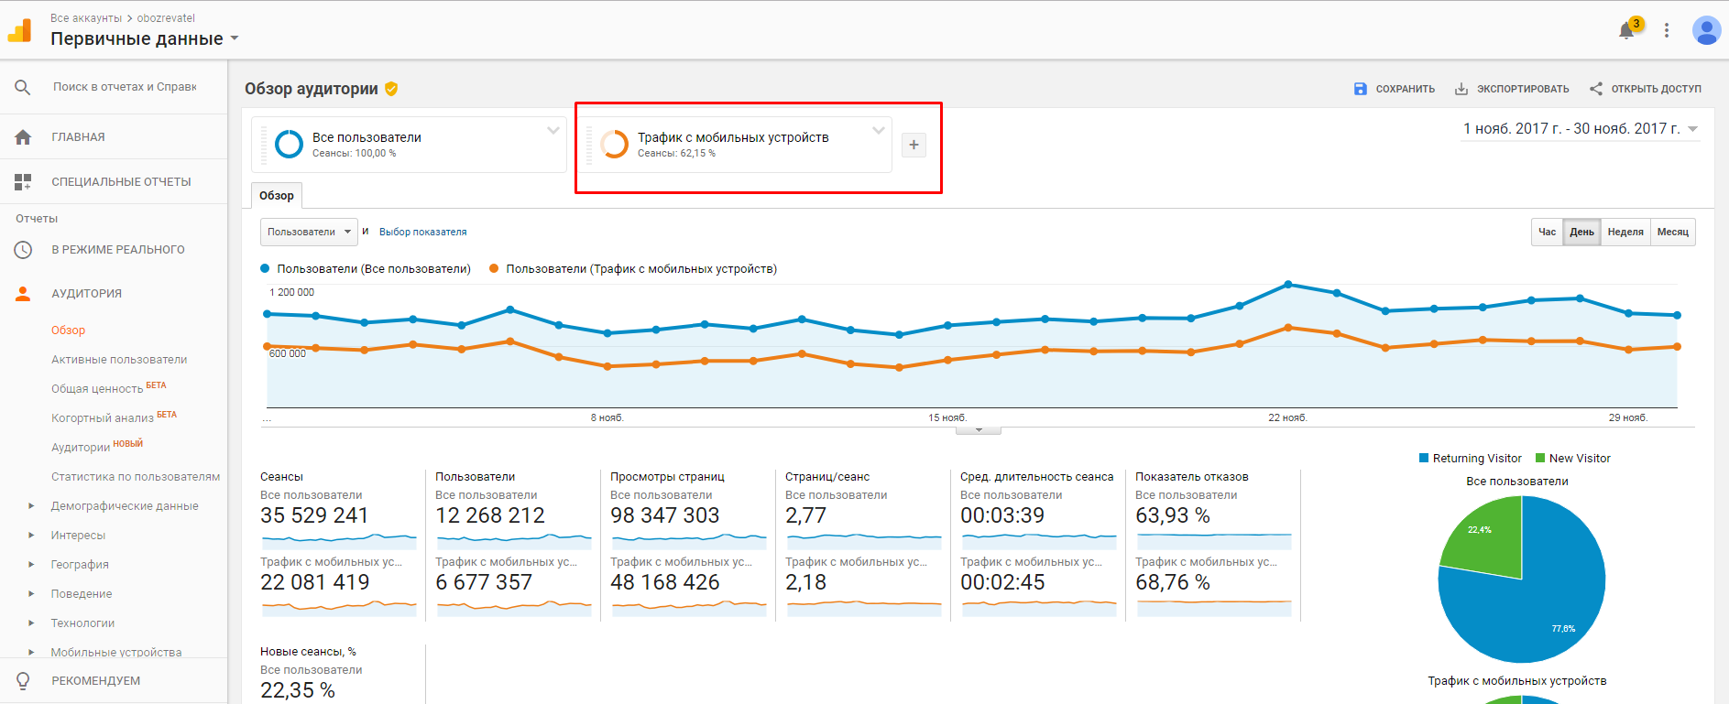This screenshot has height=704, width=1729.
Task: Click the Сохранить button
Action: [1394, 89]
